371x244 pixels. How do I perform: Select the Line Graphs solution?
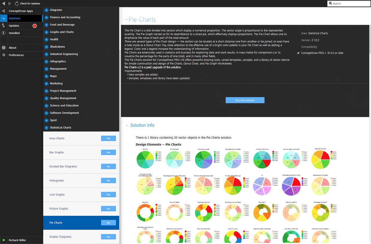(57, 195)
